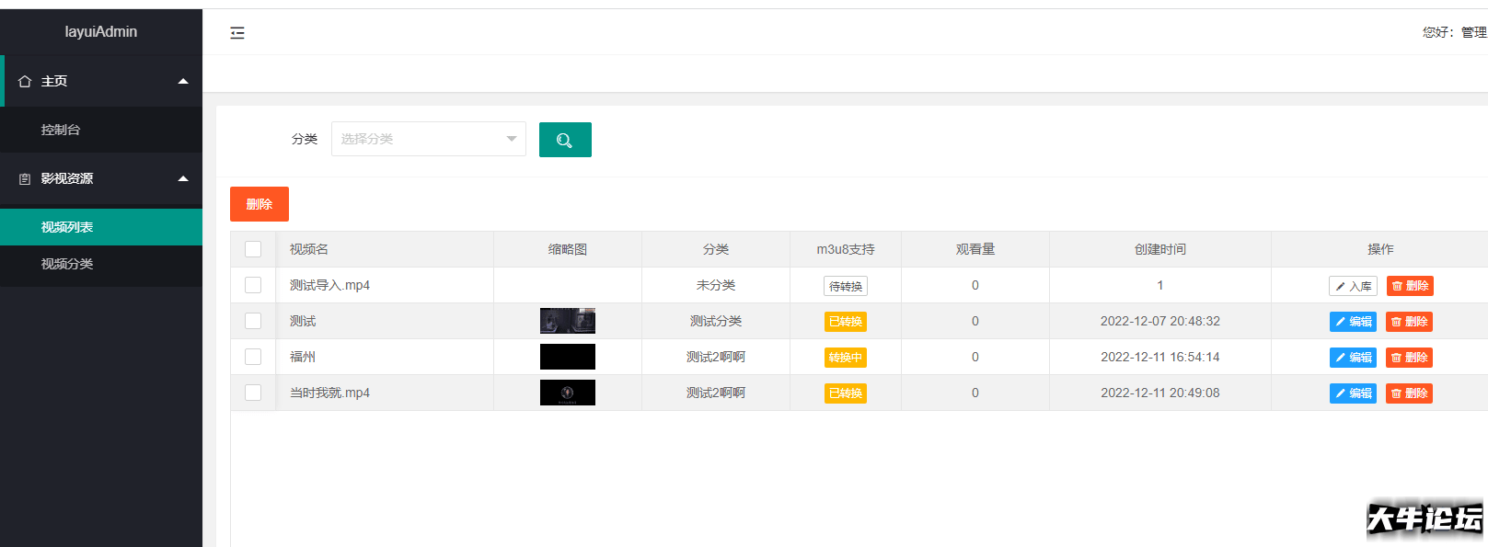
Task: Click the sidebar collapse hamburger icon
Action: pos(237,33)
